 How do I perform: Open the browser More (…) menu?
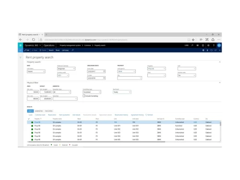219,39
